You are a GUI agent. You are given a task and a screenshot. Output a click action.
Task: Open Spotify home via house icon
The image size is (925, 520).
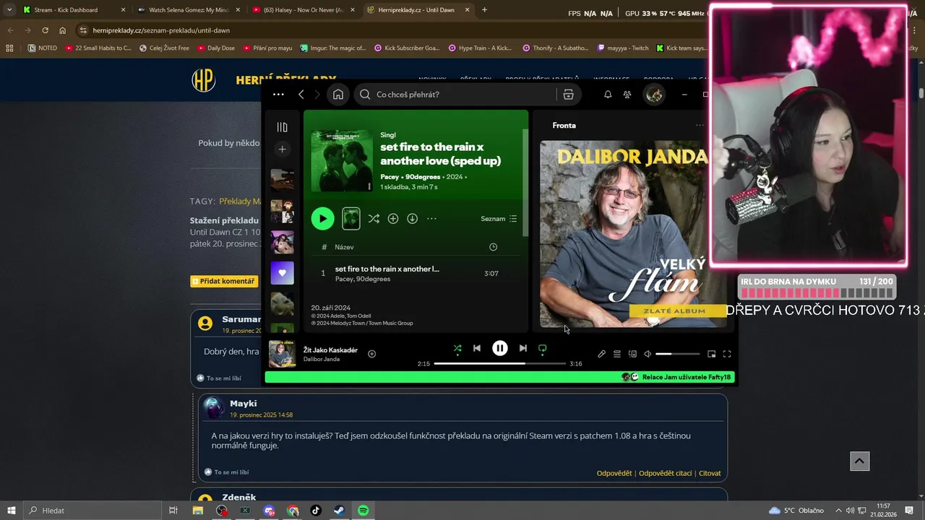(337, 95)
